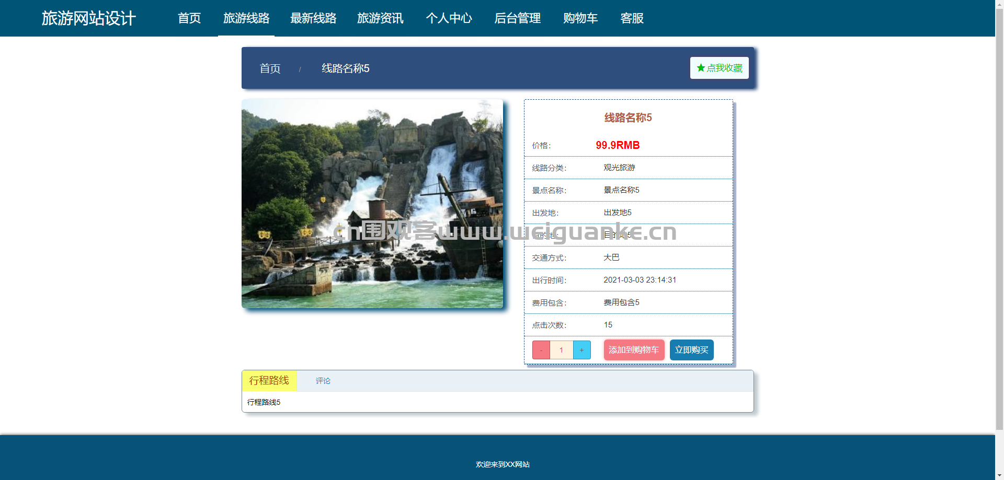Add item with 添加到购物车 button
Image resolution: width=1004 pixels, height=480 pixels.
tap(634, 350)
